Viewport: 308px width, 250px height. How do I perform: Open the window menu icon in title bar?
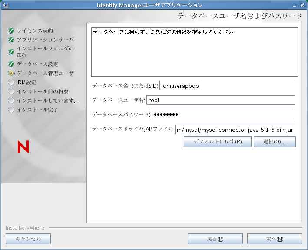pos(6,5)
